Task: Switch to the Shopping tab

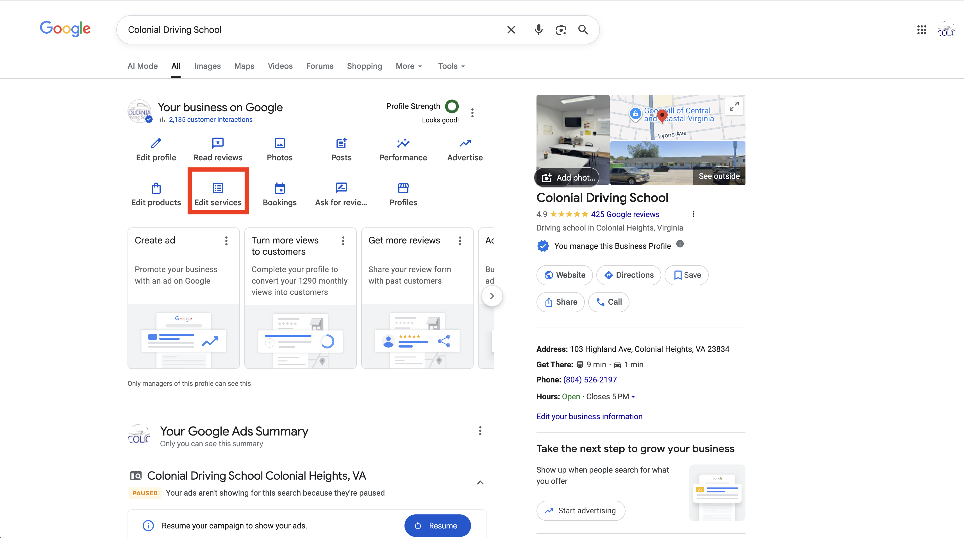Action: click(x=365, y=66)
